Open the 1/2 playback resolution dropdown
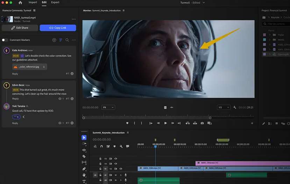 [224, 108]
